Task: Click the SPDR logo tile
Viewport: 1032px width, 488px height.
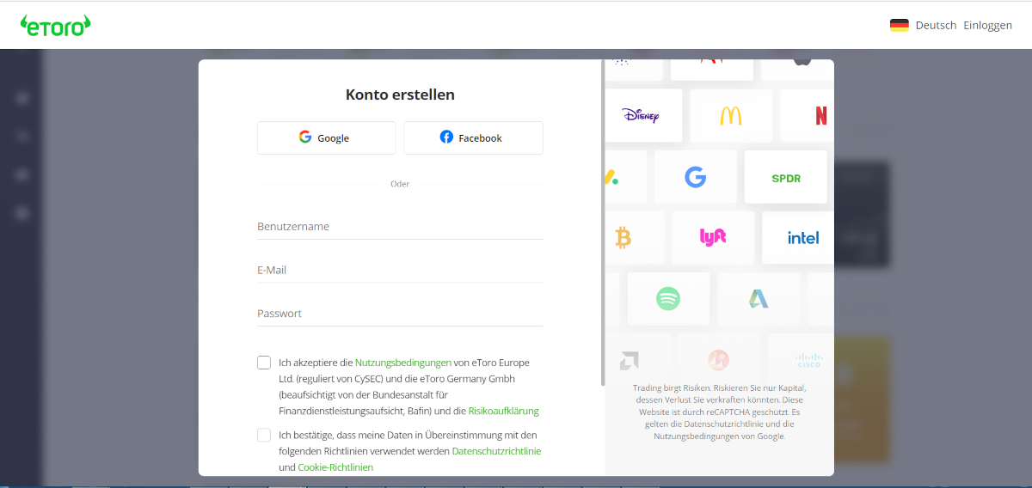Action: pos(786,177)
